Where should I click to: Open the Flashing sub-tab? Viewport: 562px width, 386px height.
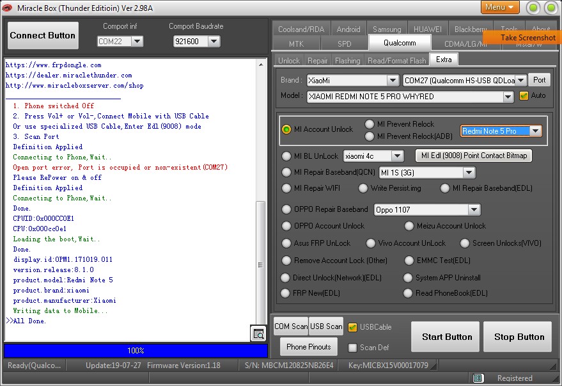347,61
